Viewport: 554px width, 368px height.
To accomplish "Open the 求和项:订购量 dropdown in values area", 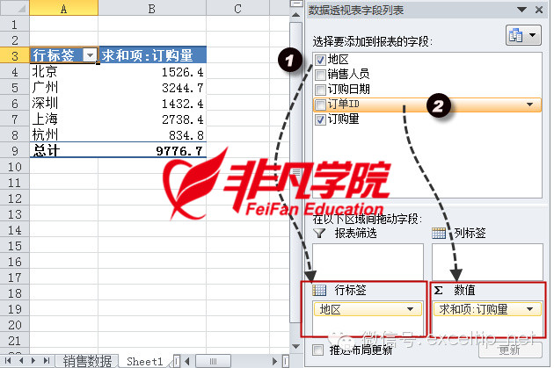I will [x=529, y=309].
